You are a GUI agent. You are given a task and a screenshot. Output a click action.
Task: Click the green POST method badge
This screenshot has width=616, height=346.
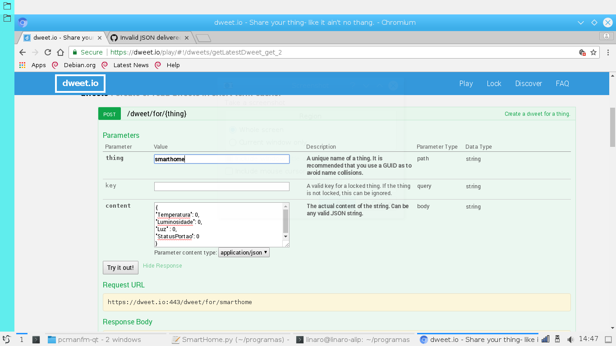pos(110,114)
